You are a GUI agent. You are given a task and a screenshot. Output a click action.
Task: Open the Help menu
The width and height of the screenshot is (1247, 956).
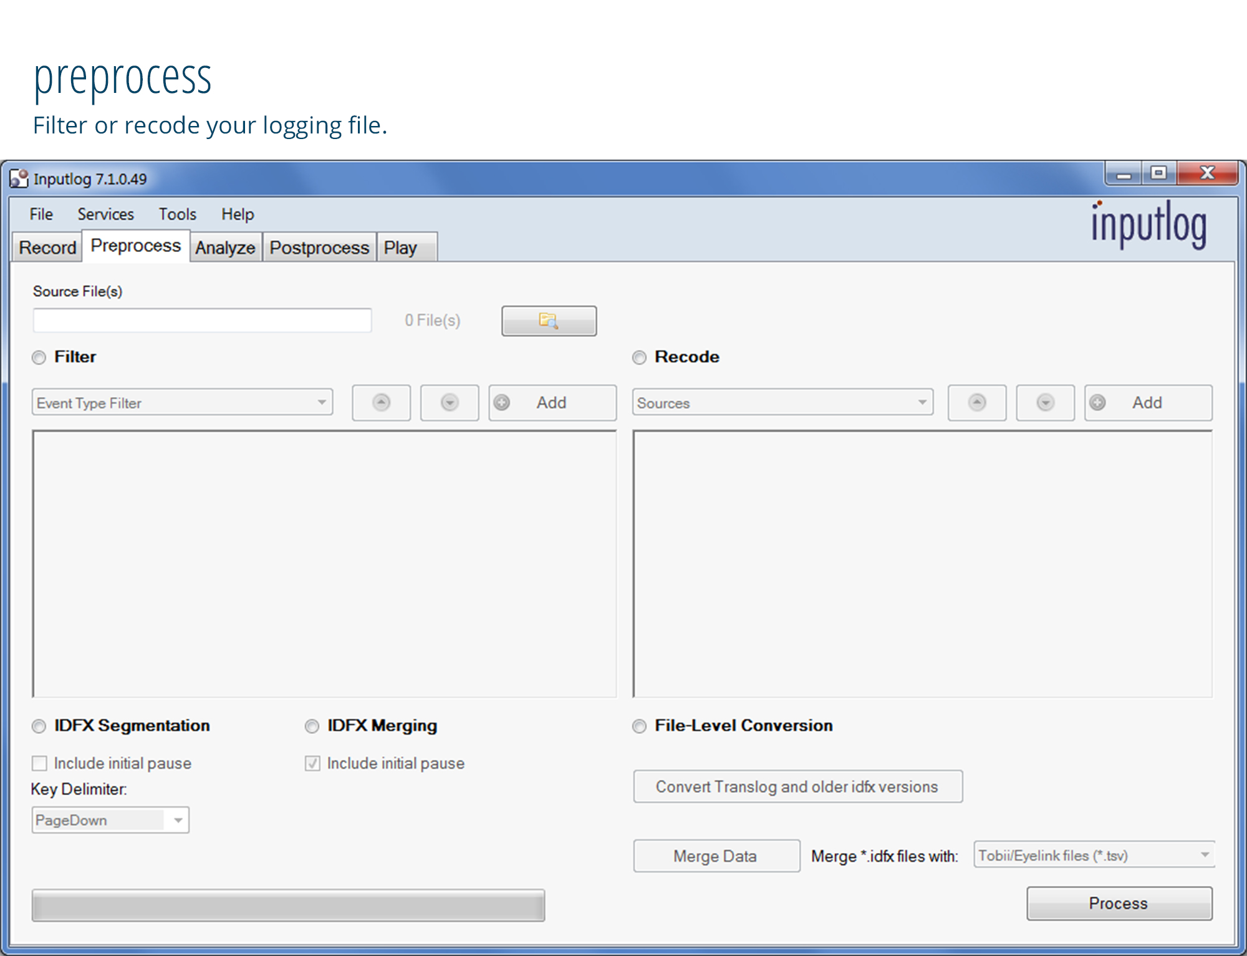[x=238, y=215]
